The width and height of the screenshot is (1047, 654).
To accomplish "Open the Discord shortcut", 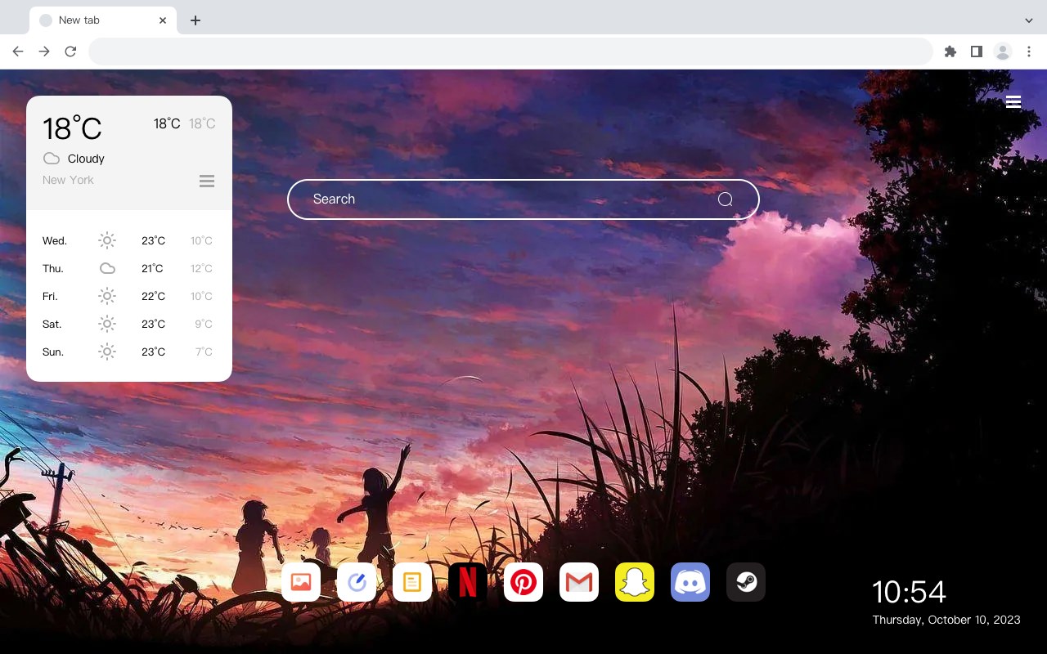I will [690, 582].
